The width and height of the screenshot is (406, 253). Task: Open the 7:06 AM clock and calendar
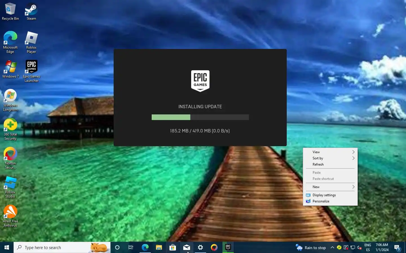382,247
